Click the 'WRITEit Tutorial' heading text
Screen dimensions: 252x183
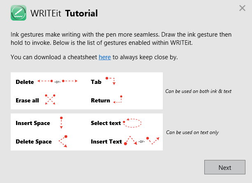[x=64, y=14]
